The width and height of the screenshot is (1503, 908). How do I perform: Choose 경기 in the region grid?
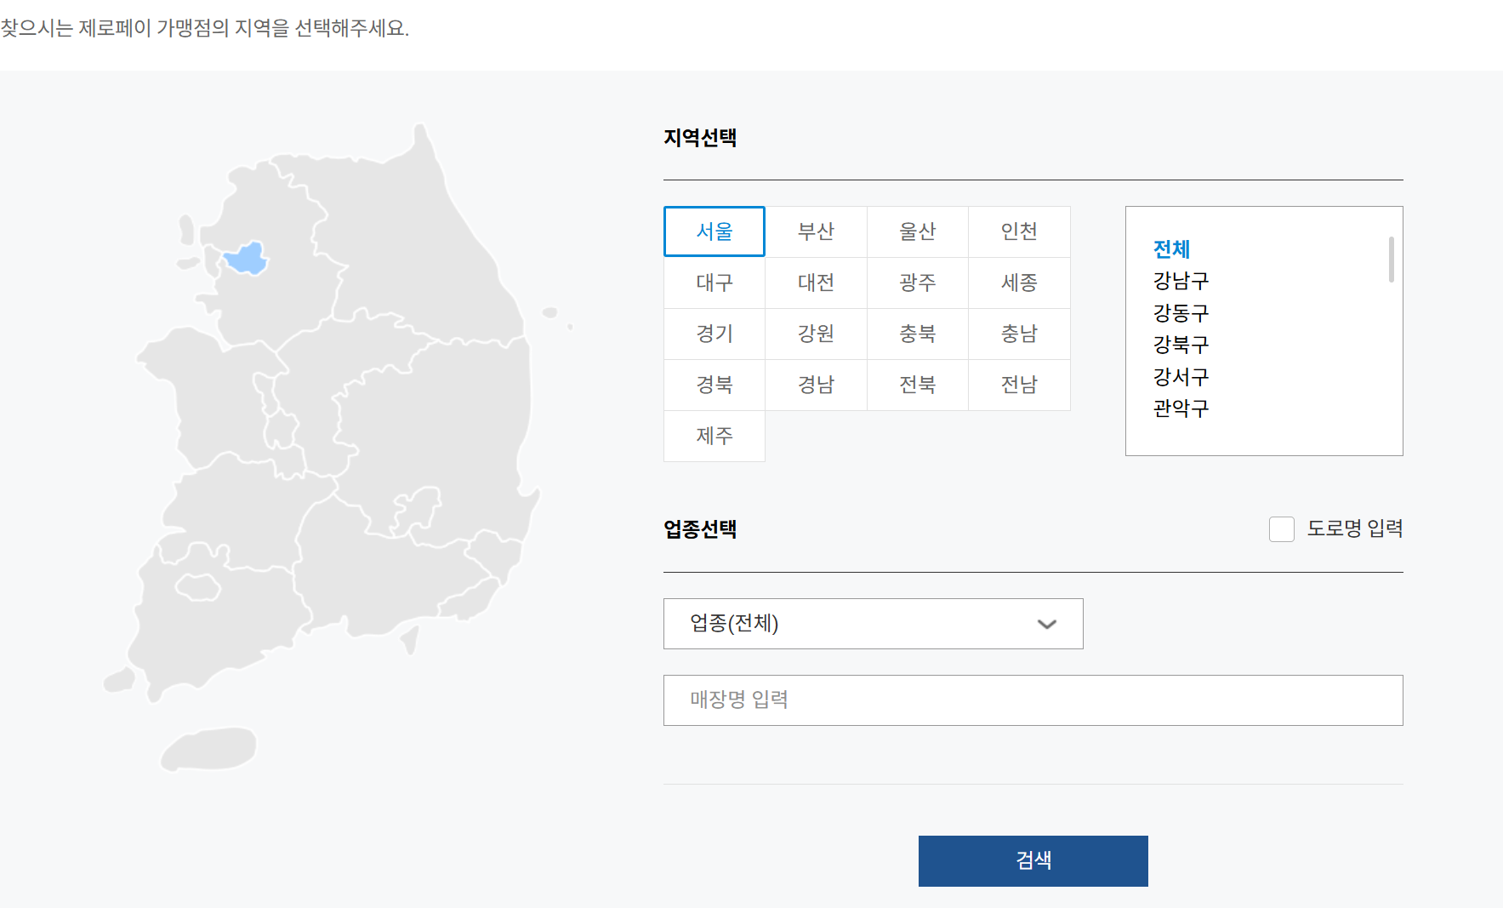[x=714, y=334]
